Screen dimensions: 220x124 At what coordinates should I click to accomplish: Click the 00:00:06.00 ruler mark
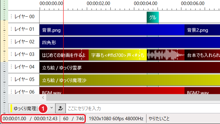point(193,3)
